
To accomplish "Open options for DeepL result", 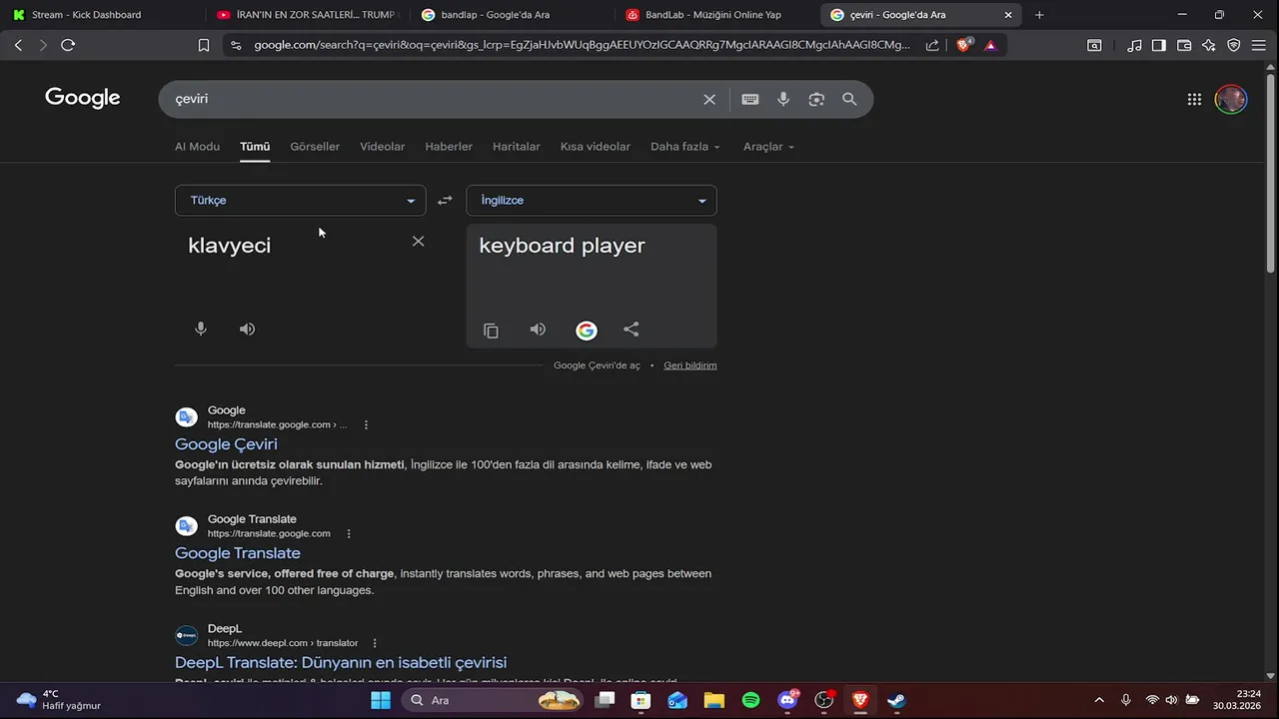I will 375,643.
